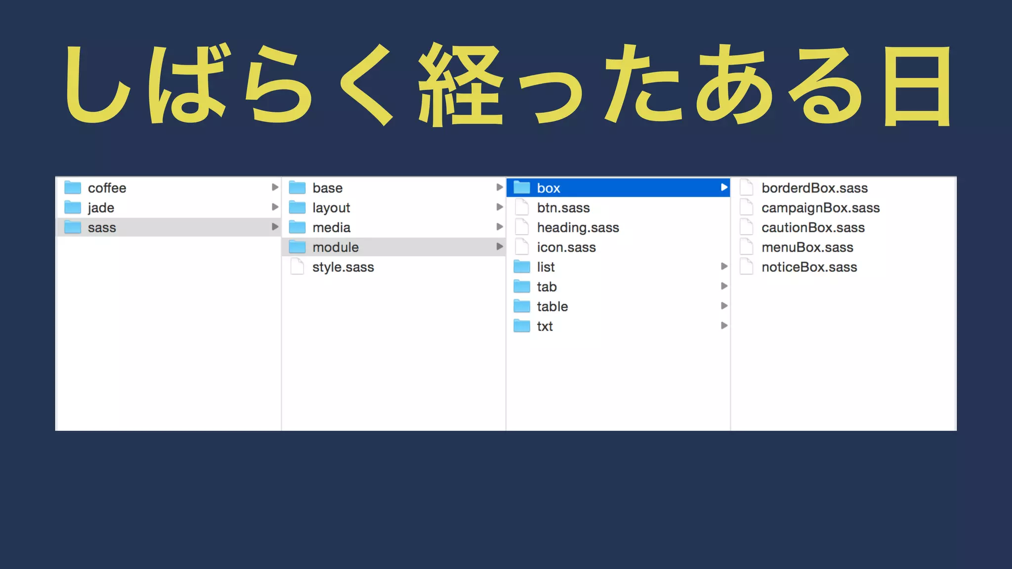Click the media folder icon
Viewport: 1012px width, 569px height.
tap(297, 227)
